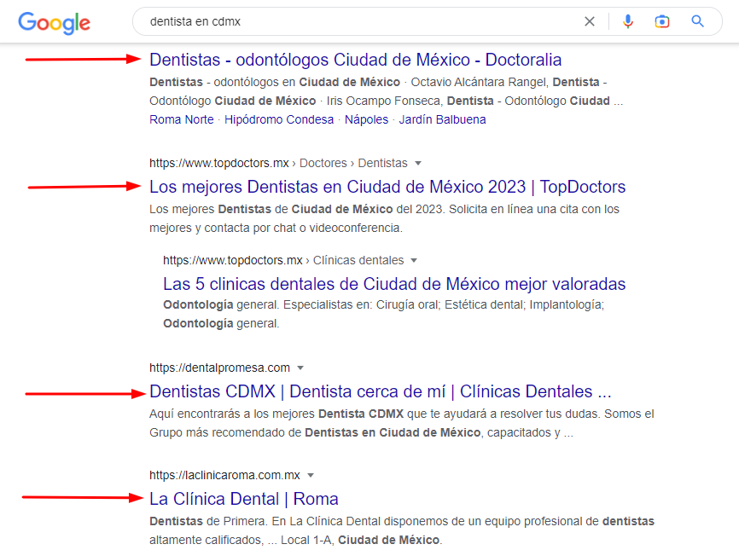Screen dimensions: 739x550
Task: Open Los mejores Dentistas TopDoctors result
Action: (387, 187)
